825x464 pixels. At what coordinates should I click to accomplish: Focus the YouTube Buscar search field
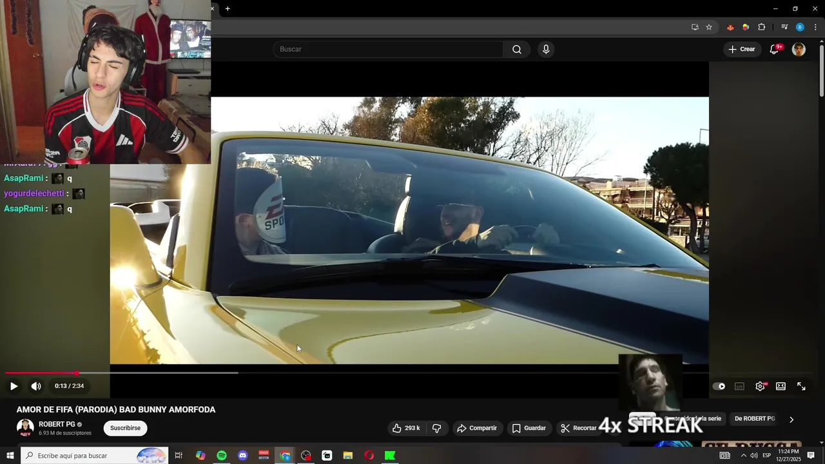tap(389, 49)
